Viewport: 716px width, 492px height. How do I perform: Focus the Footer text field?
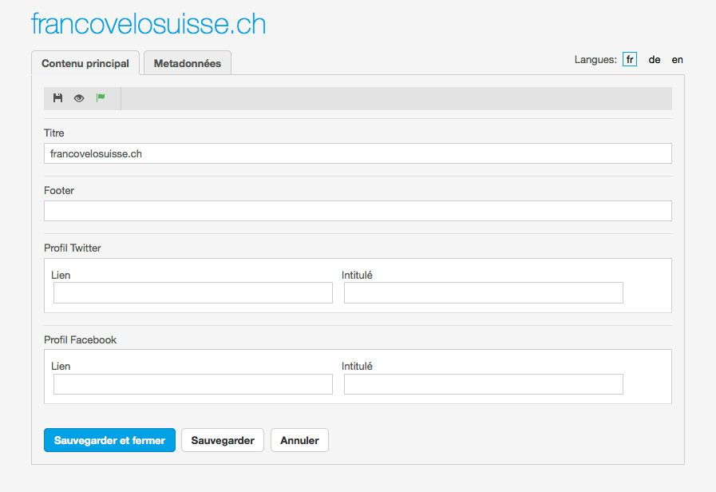click(x=358, y=211)
